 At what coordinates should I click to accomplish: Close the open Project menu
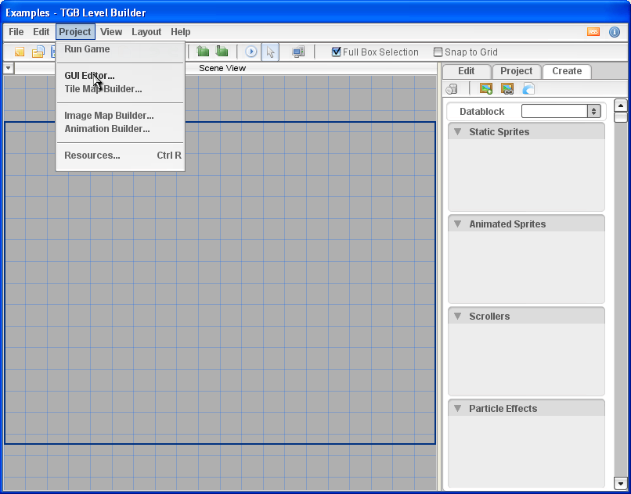(x=75, y=32)
